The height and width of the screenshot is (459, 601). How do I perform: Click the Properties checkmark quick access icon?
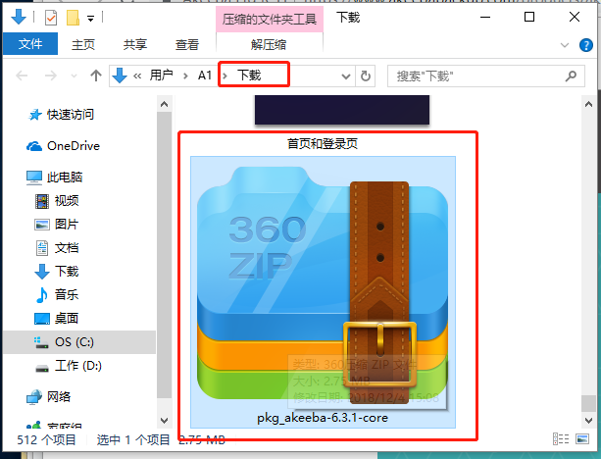[51, 18]
